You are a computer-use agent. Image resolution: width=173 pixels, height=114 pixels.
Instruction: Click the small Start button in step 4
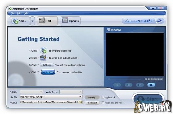pyautogui.click(x=48, y=72)
